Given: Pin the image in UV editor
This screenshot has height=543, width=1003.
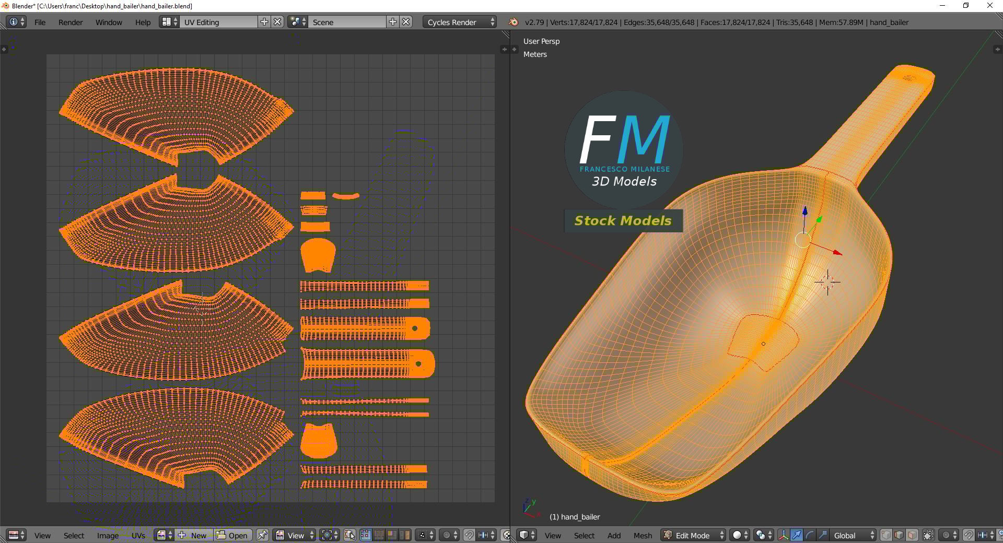Looking at the screenshot, I should point(262,535).
